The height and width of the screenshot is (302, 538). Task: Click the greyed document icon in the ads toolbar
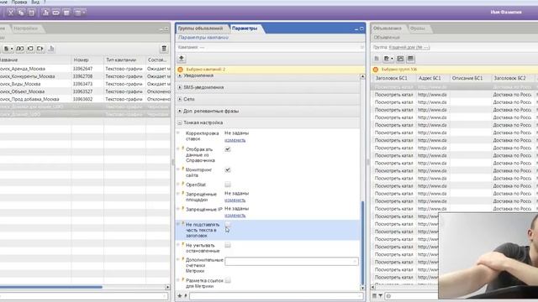coord(377,59)
